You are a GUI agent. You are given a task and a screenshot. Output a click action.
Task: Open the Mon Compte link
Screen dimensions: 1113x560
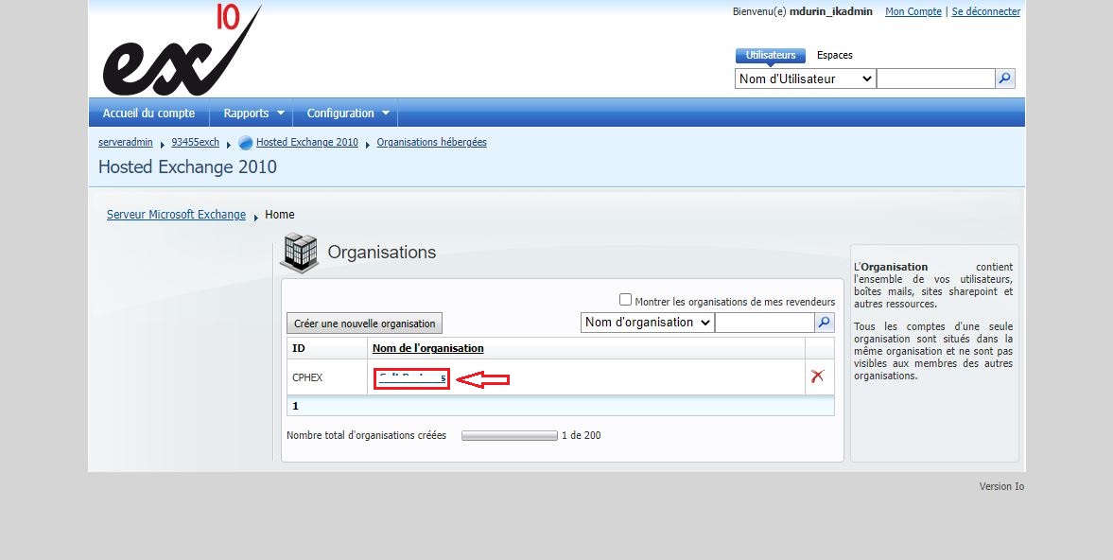click(x=913, y=11)
